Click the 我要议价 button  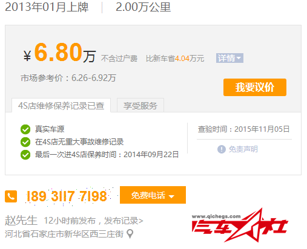tap(255, 87)
